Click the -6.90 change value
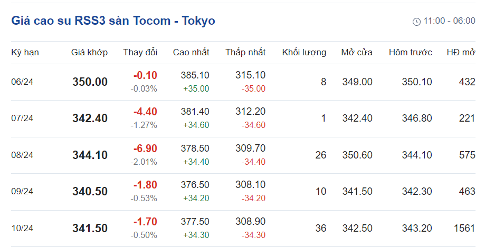This screenshot has width=485, height=248. (145, 148)
